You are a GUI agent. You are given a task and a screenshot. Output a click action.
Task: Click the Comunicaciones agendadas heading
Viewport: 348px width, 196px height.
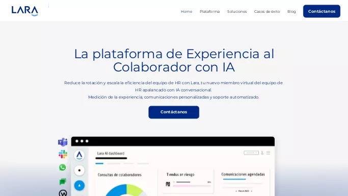(243, 174)
